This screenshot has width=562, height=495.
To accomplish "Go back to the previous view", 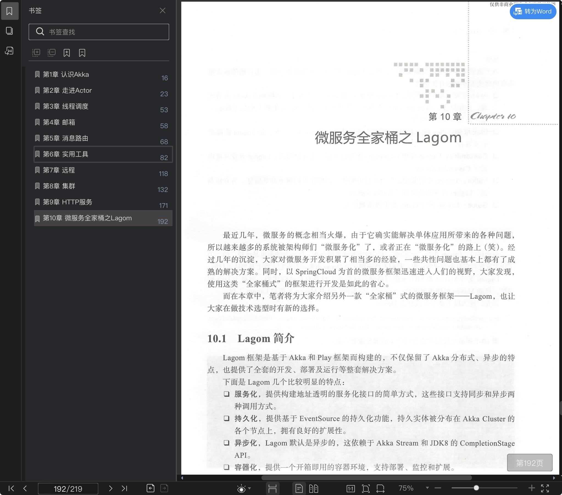I will (x=151, y=488).
